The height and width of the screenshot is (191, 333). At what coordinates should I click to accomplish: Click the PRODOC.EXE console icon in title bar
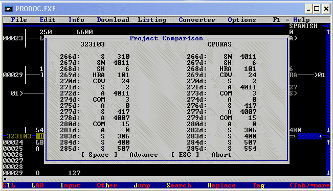click(9, 9)
